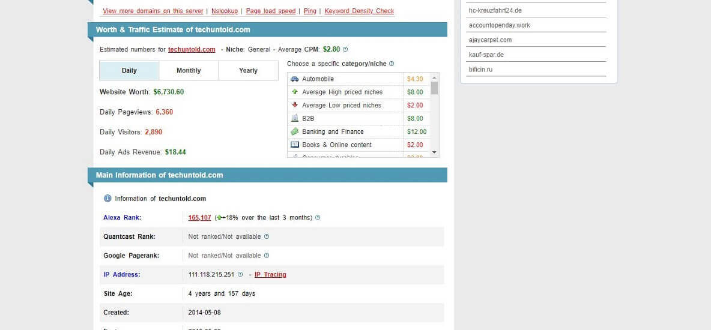Click help icon beside Quantcast Rank value

point(267,237)
